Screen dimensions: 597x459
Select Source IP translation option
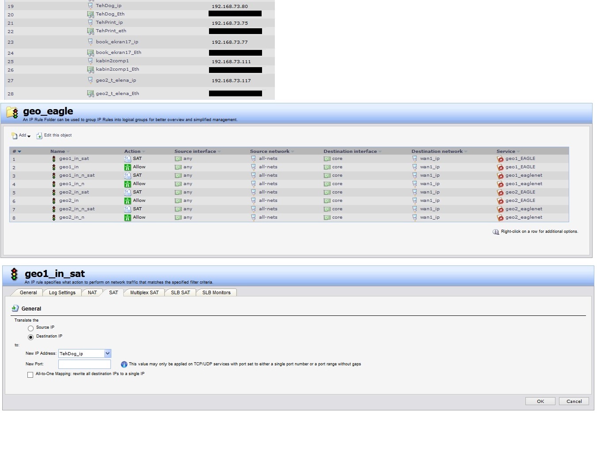point(30,328)
